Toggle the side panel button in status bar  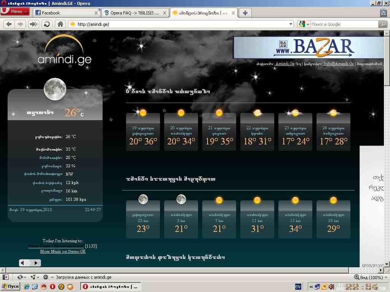[5, 277]
